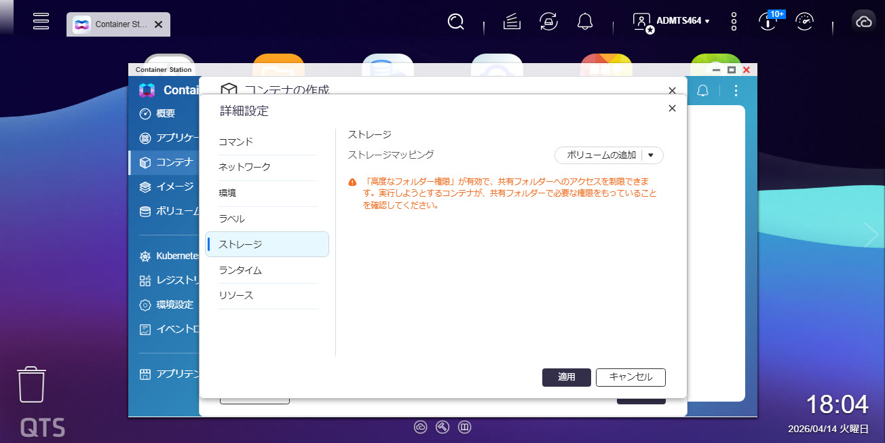Go to the ランタイム section

click(240, 270)
